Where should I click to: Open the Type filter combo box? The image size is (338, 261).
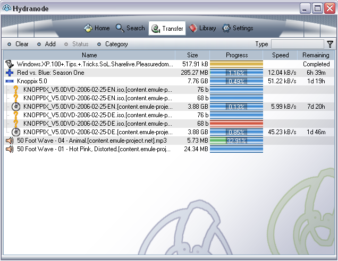point(297,44)
